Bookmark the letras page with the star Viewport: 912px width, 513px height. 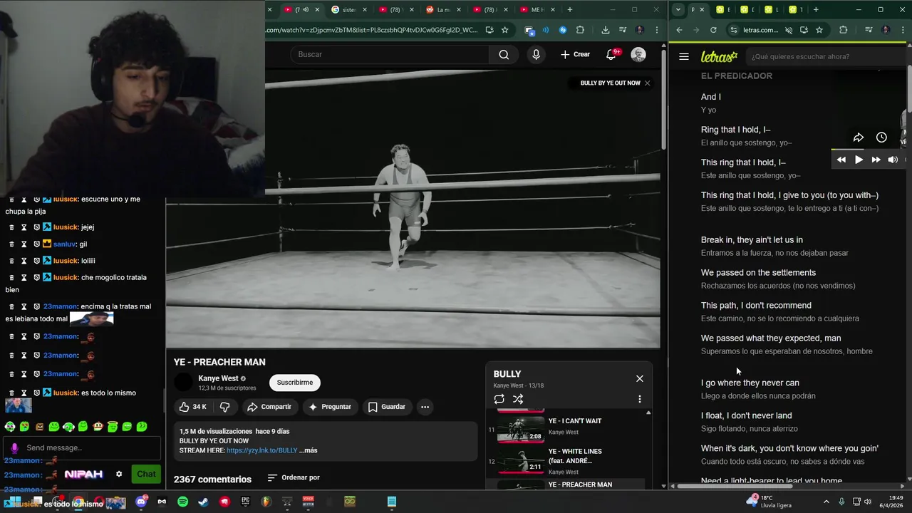click(819, 30)
